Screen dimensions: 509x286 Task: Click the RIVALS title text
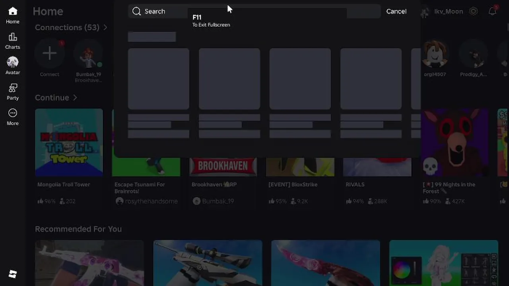(355, 184)
